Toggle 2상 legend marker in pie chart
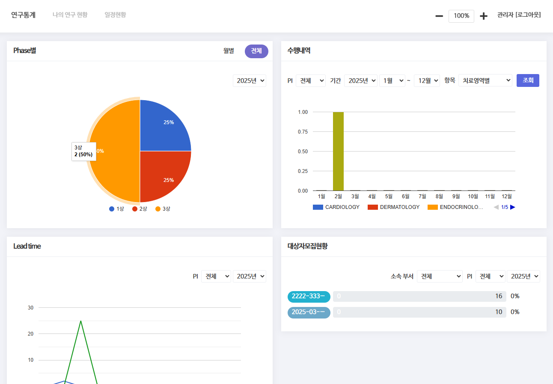 135,209
